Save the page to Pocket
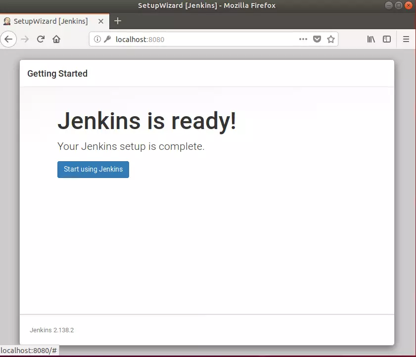 pyautogui.click(x=317, y=39)
